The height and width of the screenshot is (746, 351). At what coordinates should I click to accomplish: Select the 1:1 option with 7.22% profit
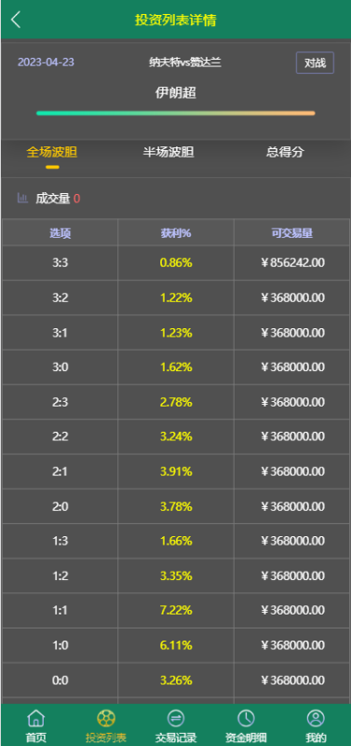tap(176, 611)
